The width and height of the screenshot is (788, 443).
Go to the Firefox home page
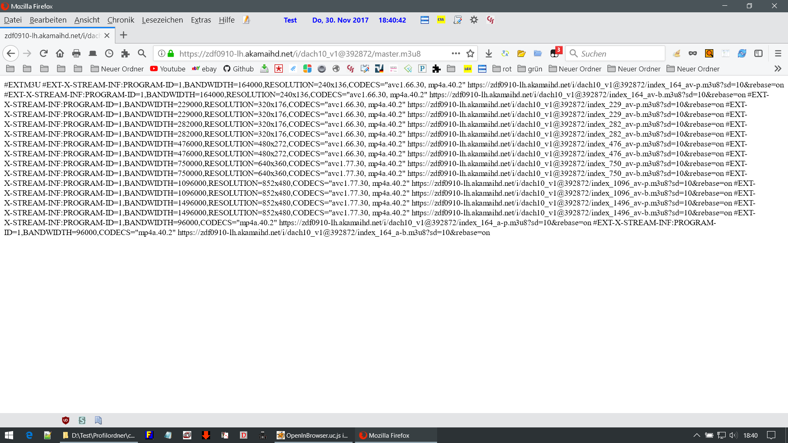click(60, 53)
